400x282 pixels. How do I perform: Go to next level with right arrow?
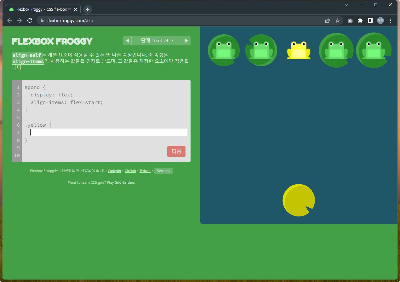186,41
